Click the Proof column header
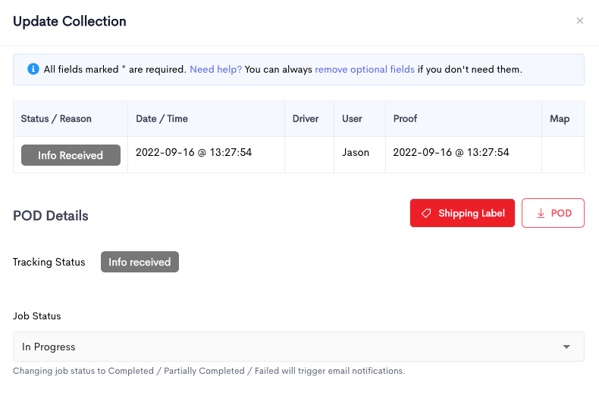The image size is (599, 395). click(405, 119)
